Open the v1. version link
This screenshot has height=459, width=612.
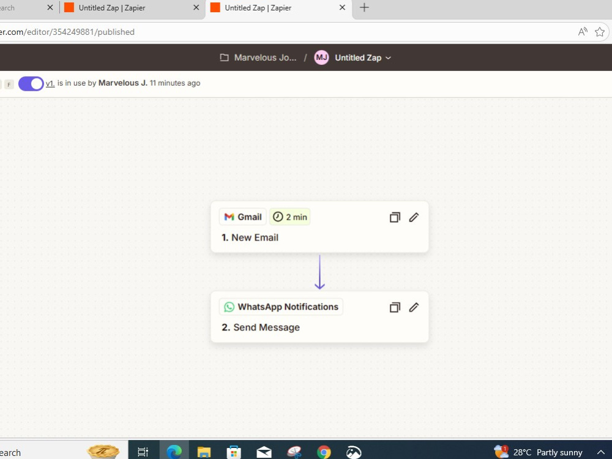pos(50,83)
